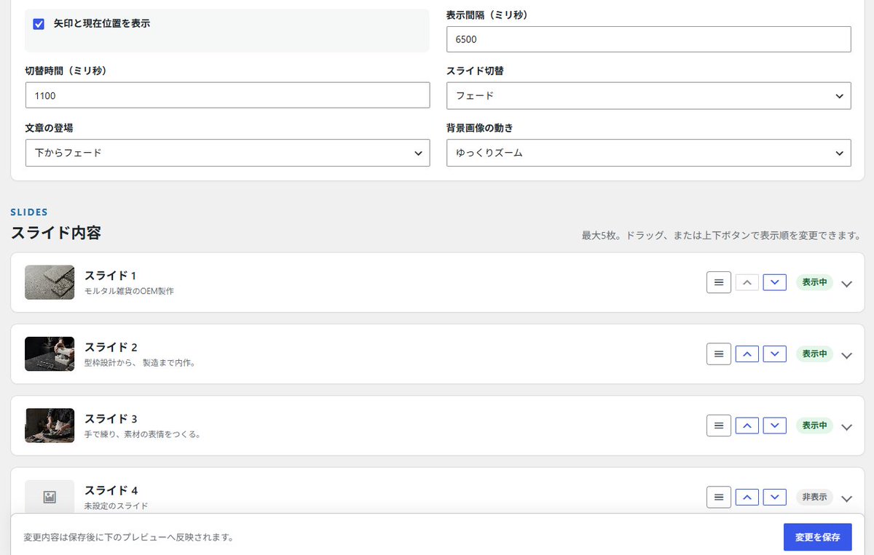Move スライド 4 up with arrow
The height and width of the screenshot is (555, 874).
tap(747, 497)
